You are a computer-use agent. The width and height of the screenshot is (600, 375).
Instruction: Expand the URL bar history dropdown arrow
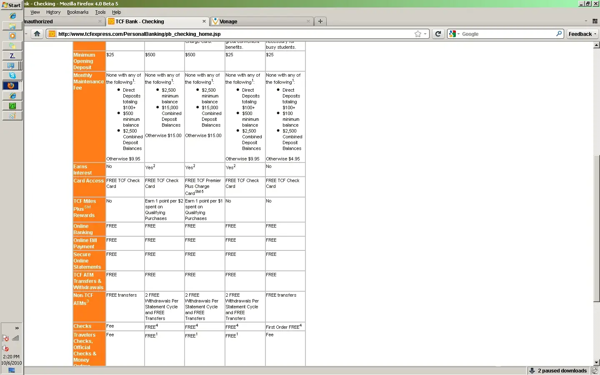click(425, 34)
